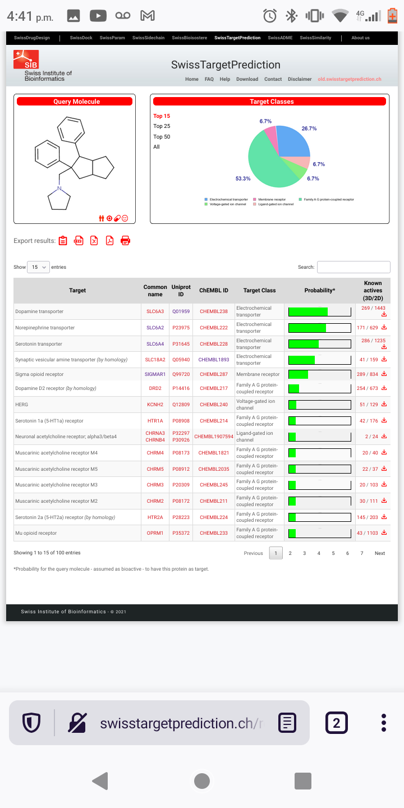The height and width of the screenshot is (808, 404).
Task: Download known actives for Mu opioid receptor
Action: (x=384, y=533)
